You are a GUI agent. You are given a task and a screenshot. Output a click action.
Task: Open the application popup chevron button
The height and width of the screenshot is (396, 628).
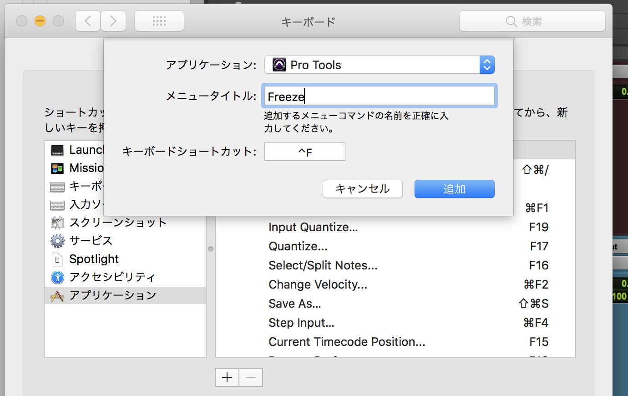pyautogui.click(x=487, y=65)
